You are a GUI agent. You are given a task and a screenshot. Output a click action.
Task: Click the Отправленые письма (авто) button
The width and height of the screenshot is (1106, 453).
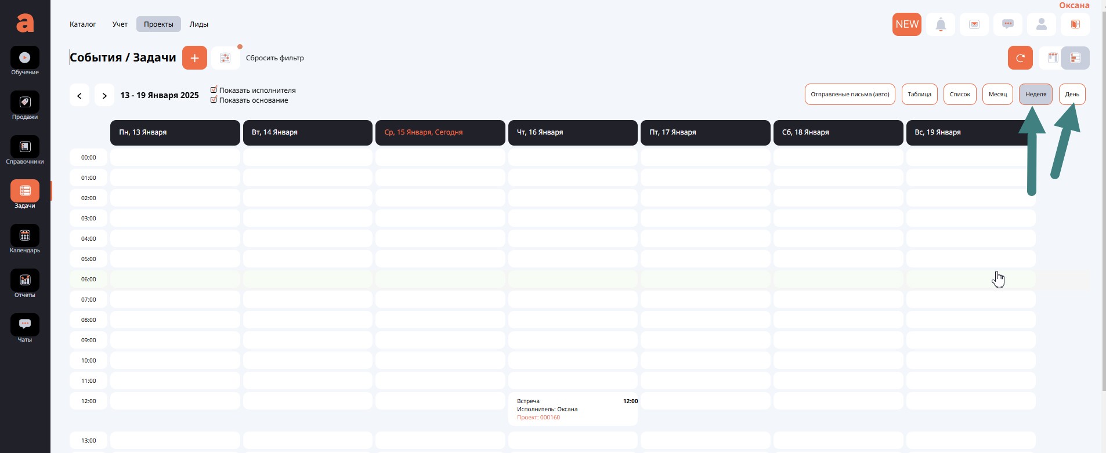tap(850, 95)
